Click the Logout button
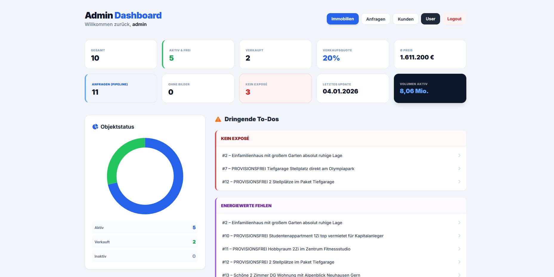 click(x=454, y=19)
